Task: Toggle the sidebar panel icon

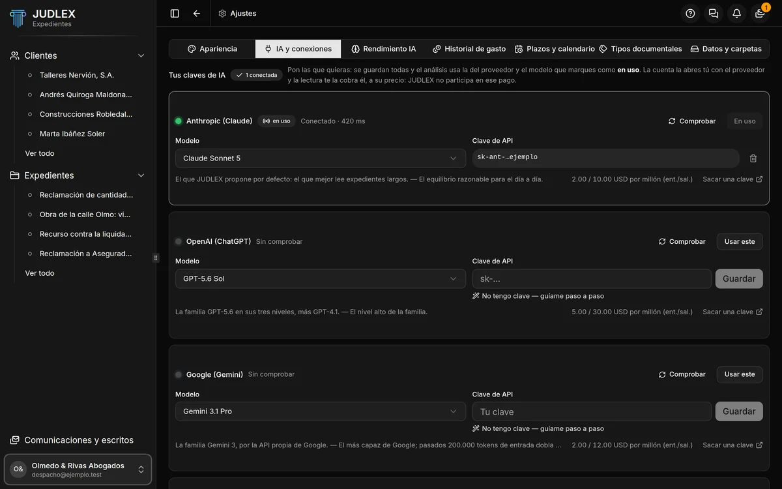Action: coord(175,13)
